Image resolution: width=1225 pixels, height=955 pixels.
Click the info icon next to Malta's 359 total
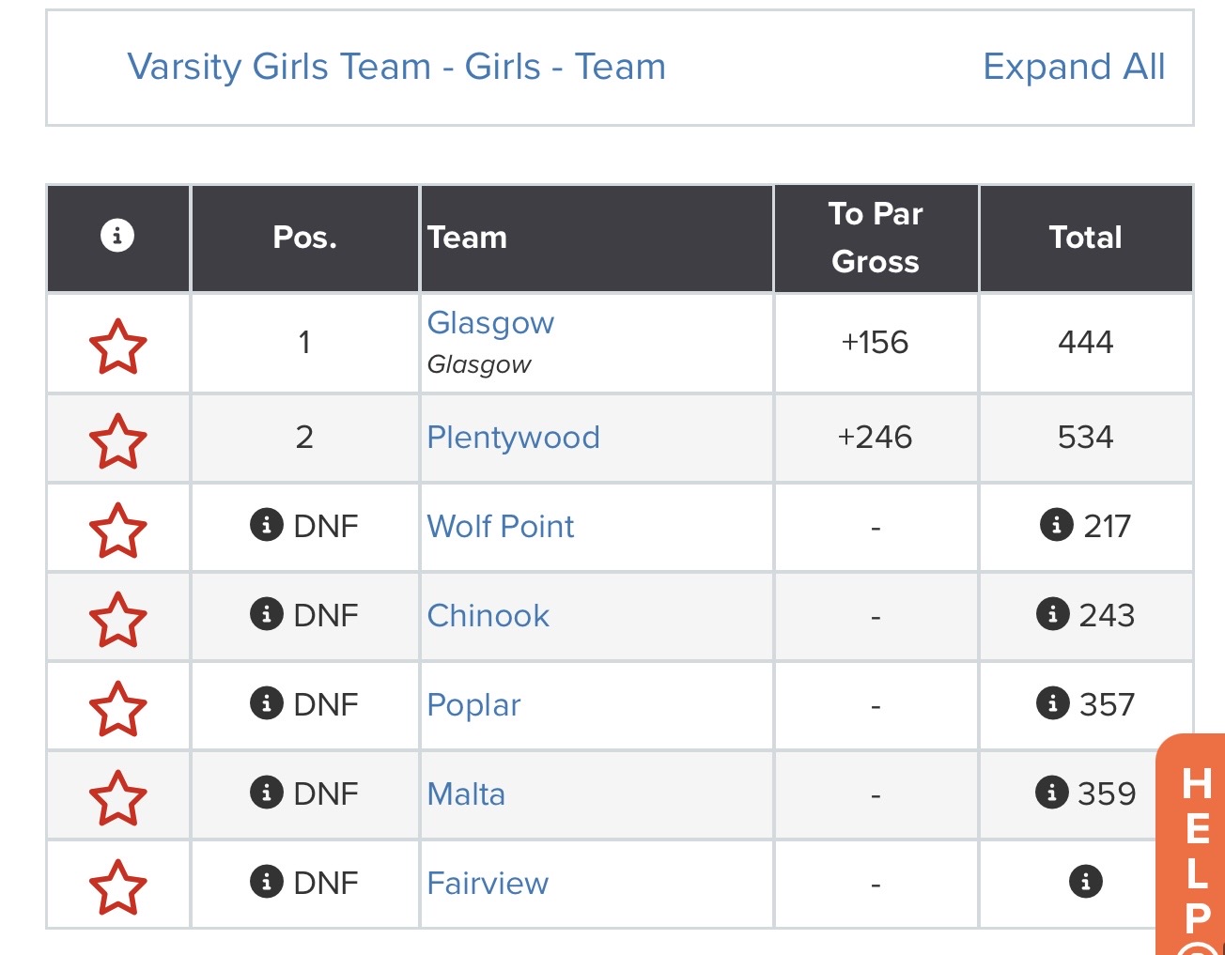tap(1052, 793)
